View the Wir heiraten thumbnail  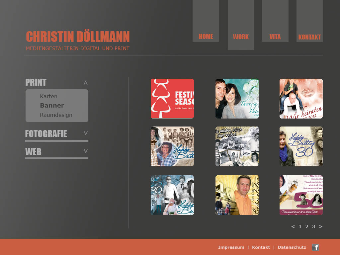coord(301,99)
